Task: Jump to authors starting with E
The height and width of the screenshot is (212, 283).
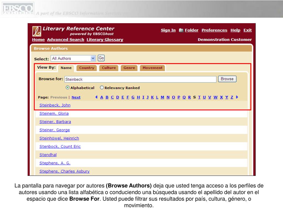Action: pos(123,97)
